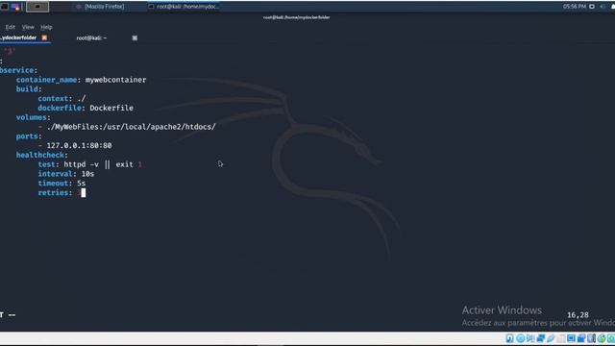The image size is (615, 346).
Task: Click VirtualBox recording status icon
Action: [x=581, y=338]
